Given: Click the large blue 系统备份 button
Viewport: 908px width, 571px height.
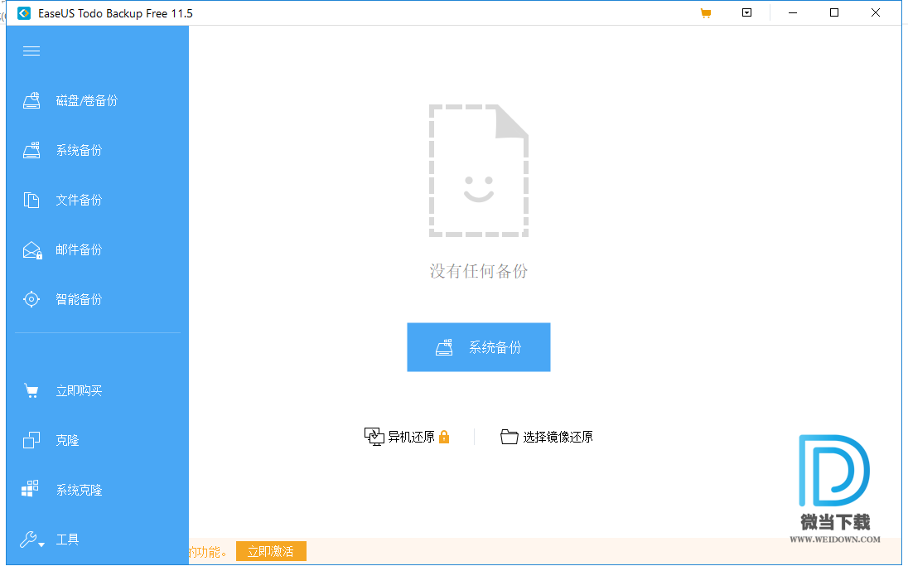Looking at the screenshot, I should [x=478, y=347].
